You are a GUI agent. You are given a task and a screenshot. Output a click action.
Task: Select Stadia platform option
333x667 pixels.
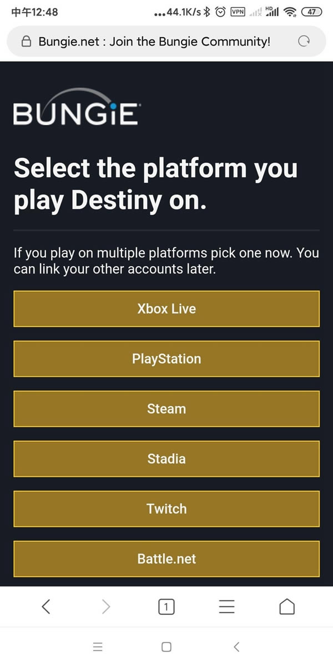click(167, 459)
